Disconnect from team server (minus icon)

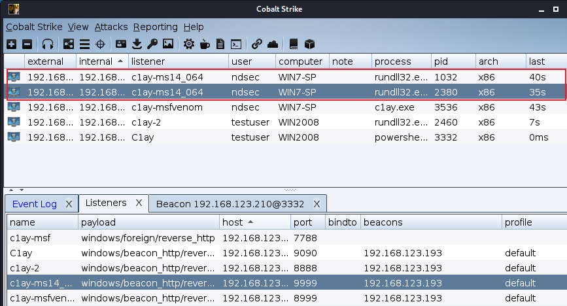[x=27, y=44]
